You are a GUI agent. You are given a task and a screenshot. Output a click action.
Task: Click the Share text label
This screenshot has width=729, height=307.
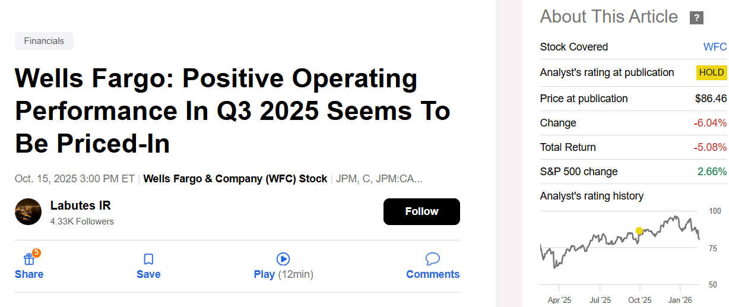[x=29, y=274]
